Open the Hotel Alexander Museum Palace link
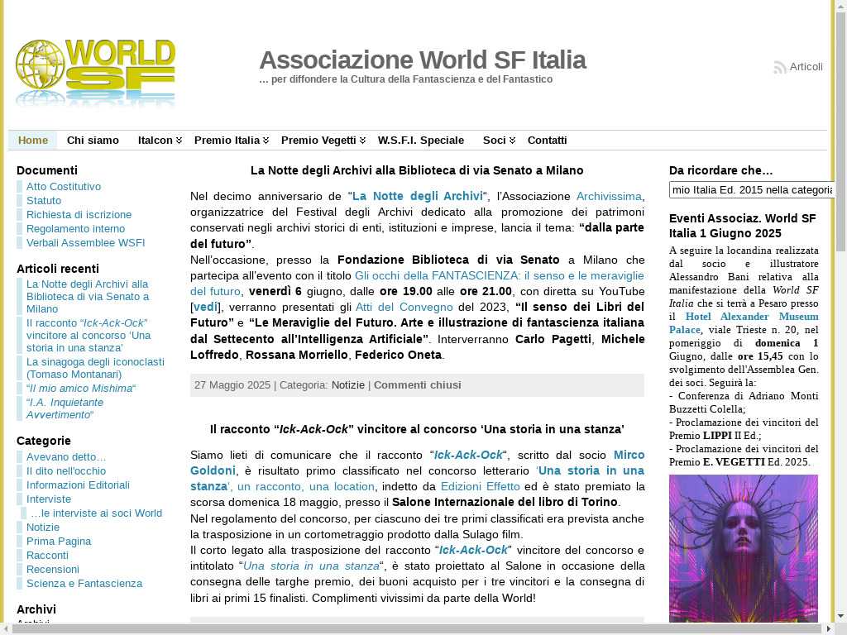This screenshot has height=635, width=847. coord(751,317)
